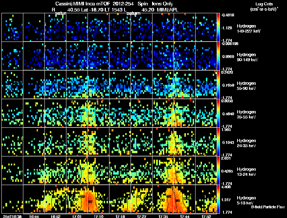Click the Cassini/MIMI Inca mTOF title text
This screenshot has width=287, height=218.
83,4
